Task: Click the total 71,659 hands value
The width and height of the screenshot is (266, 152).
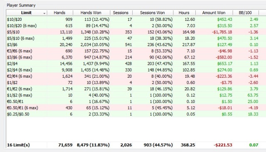Action: pyautogui.click(x=65, y=145)
